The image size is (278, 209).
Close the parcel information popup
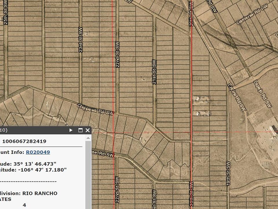pyautogui.click(x=87, y=130)
